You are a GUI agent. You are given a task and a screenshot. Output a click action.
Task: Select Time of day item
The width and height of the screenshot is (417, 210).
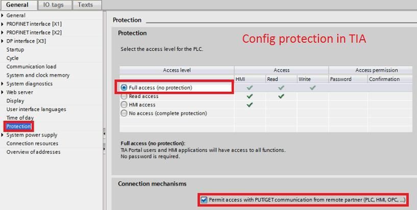(x=20, y=118)
